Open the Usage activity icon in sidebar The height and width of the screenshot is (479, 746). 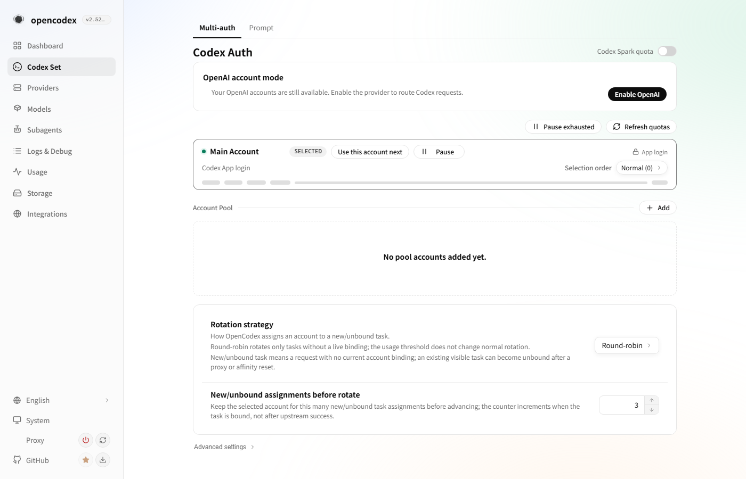[18, 172]
